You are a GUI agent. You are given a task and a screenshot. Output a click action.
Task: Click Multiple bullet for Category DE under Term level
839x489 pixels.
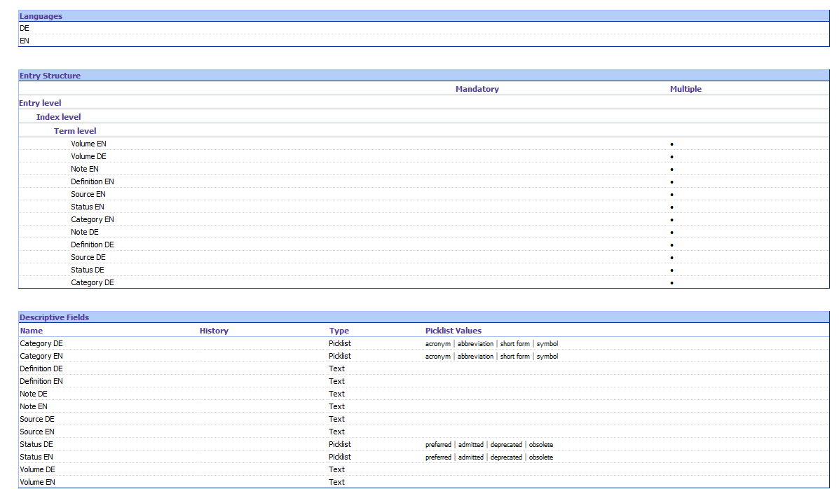(x=671, y=283)
